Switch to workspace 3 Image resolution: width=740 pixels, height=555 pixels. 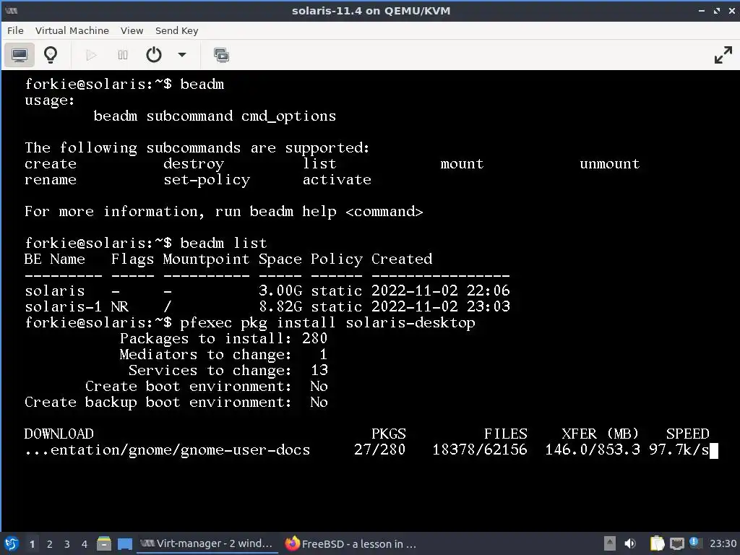click(67, 544)
